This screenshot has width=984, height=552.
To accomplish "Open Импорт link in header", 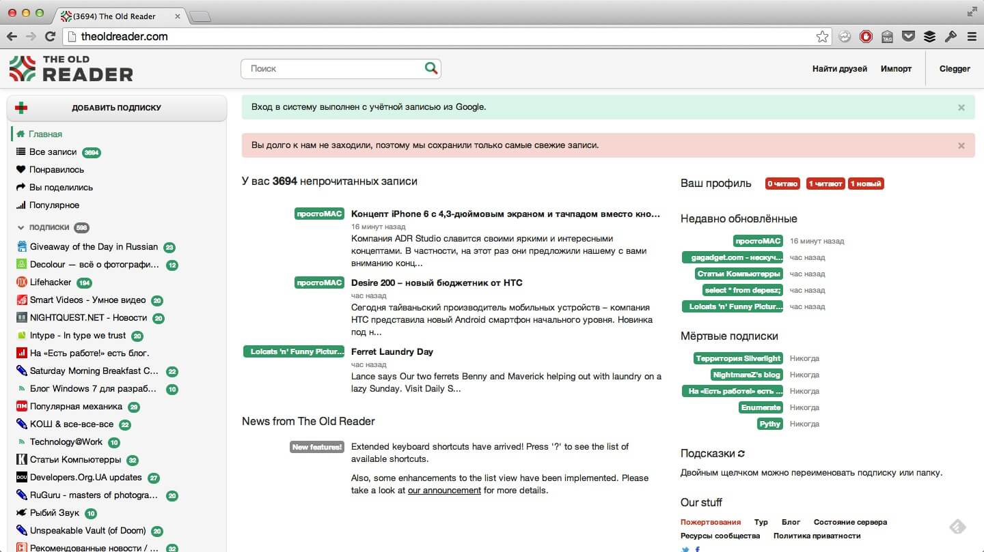I will (x=896, y=68).
